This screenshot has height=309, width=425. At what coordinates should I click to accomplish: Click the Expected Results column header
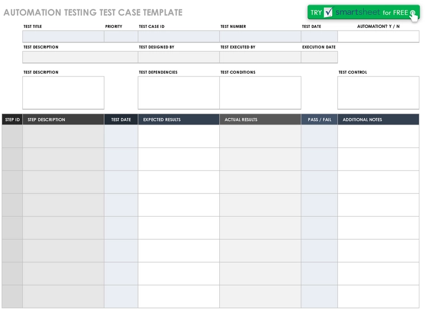[x=179, y=120]
